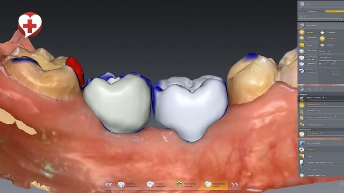Go to next step with double-right arrows
Viewport: 344px width, 193px height.
coord(234,185)
